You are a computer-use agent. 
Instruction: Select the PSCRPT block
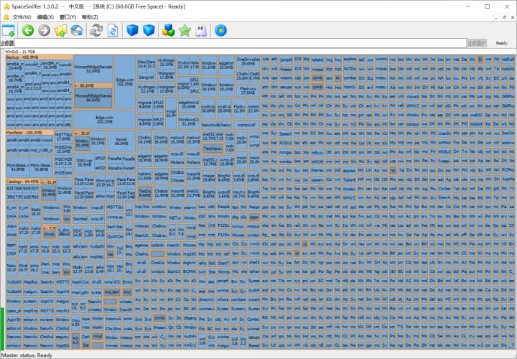(x=112, y=292)
